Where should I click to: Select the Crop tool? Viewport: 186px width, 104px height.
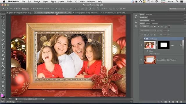tap(3, 32)
